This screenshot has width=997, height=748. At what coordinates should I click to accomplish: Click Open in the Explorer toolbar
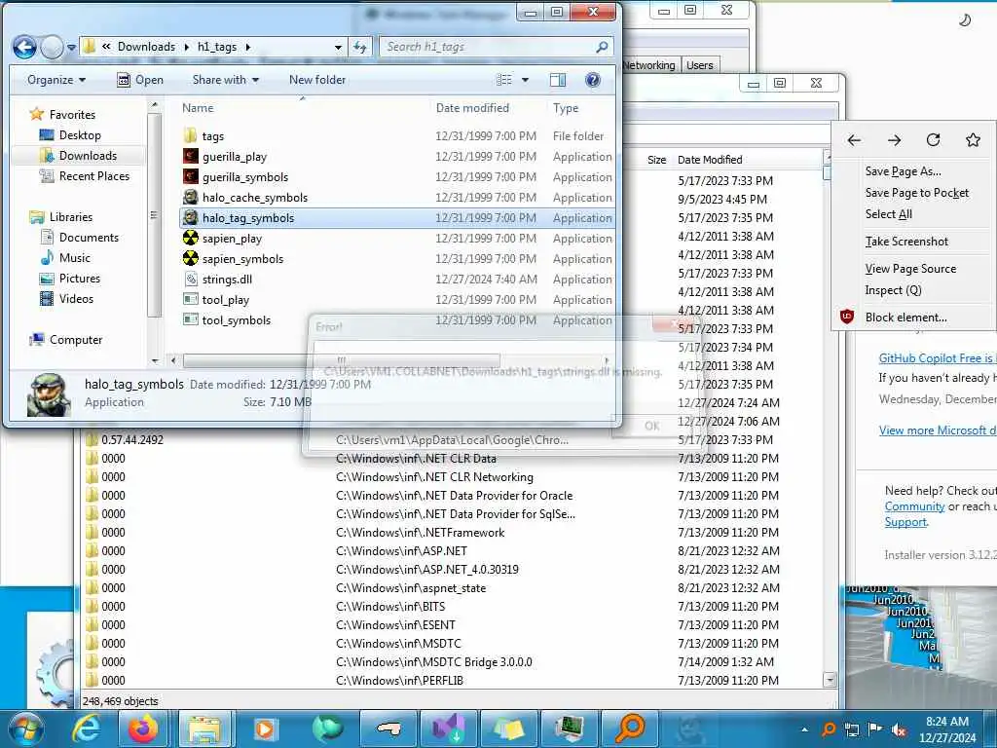click(140, 80)
